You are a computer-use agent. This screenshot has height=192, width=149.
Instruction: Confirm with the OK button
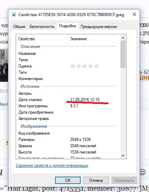tap(68, 180)
